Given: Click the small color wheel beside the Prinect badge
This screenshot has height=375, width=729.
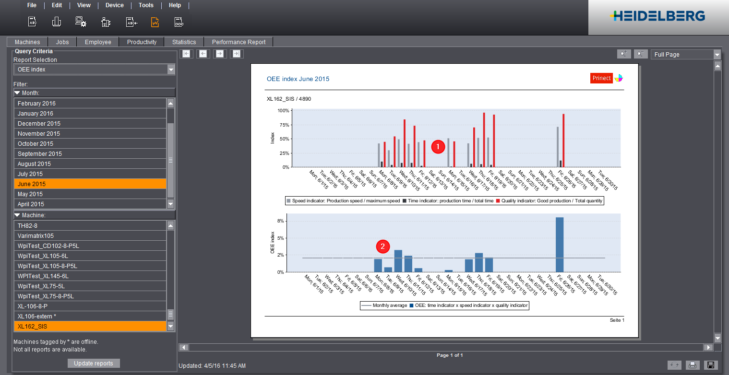Looking at the screenshot, I should click(618, 78).
